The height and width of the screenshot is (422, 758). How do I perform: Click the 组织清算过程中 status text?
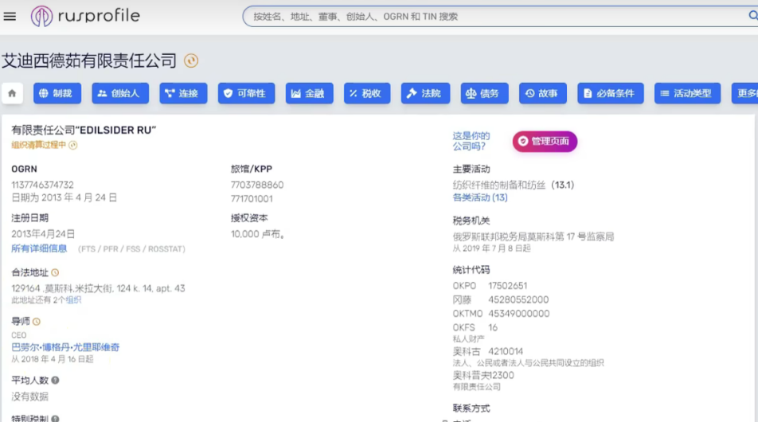point(39,145)
